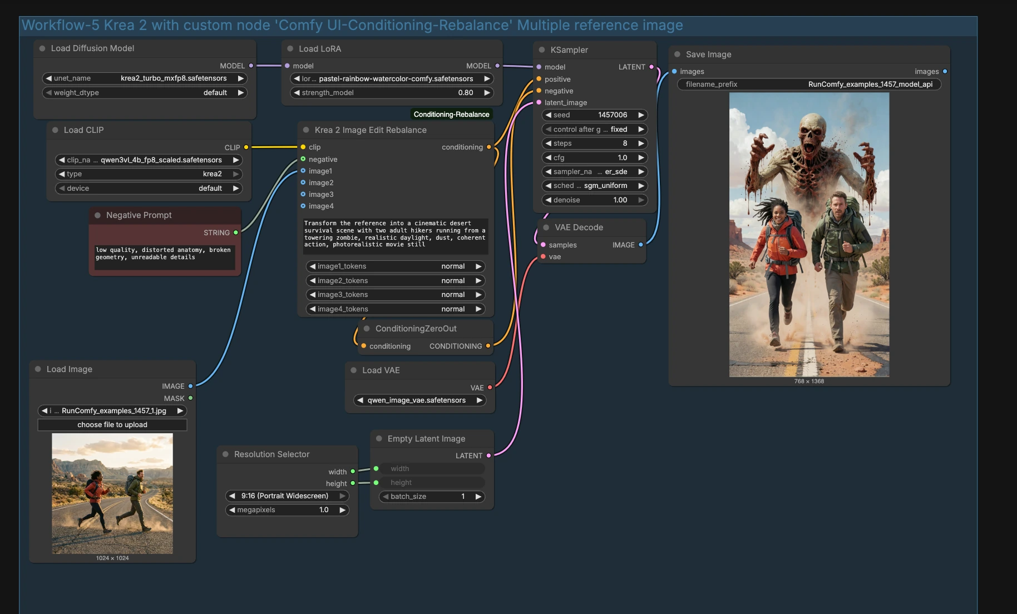
Task: Click the zombie output image preview
Action: 809,235
